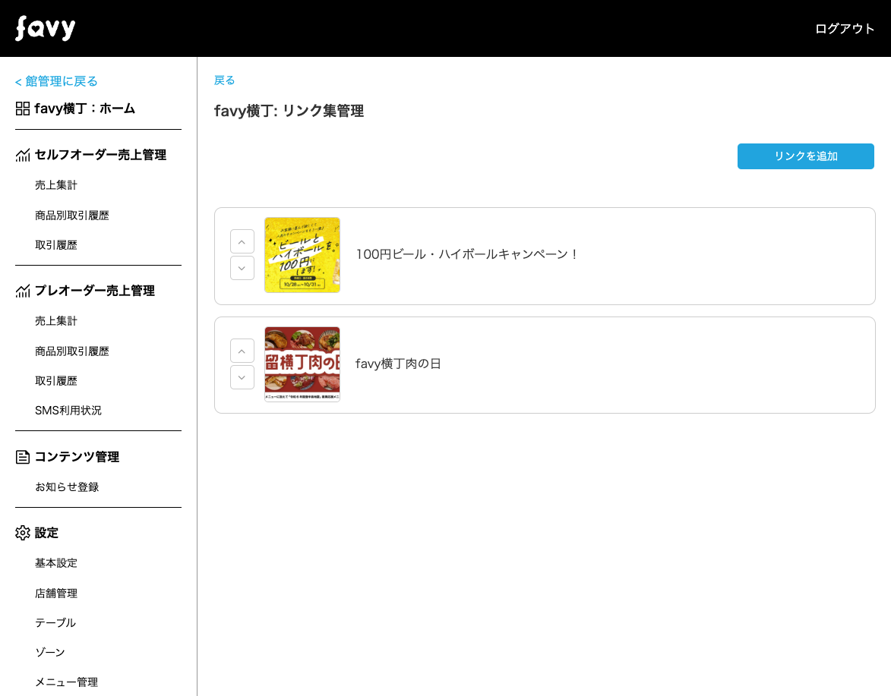Click the コンテンツ管理 section heading
891x696 pixels.
[x=77, y=457]
